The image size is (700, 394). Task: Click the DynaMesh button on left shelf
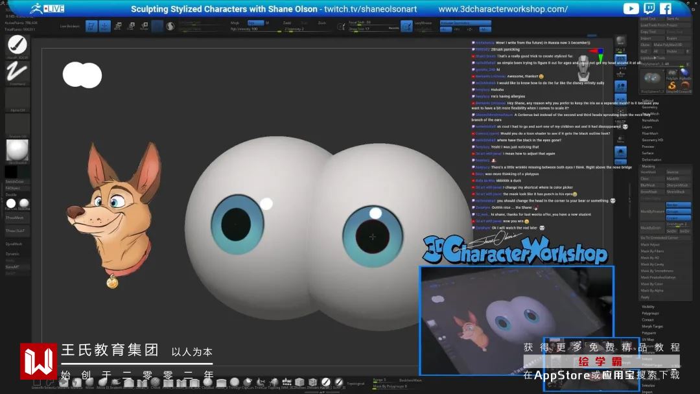14,244
